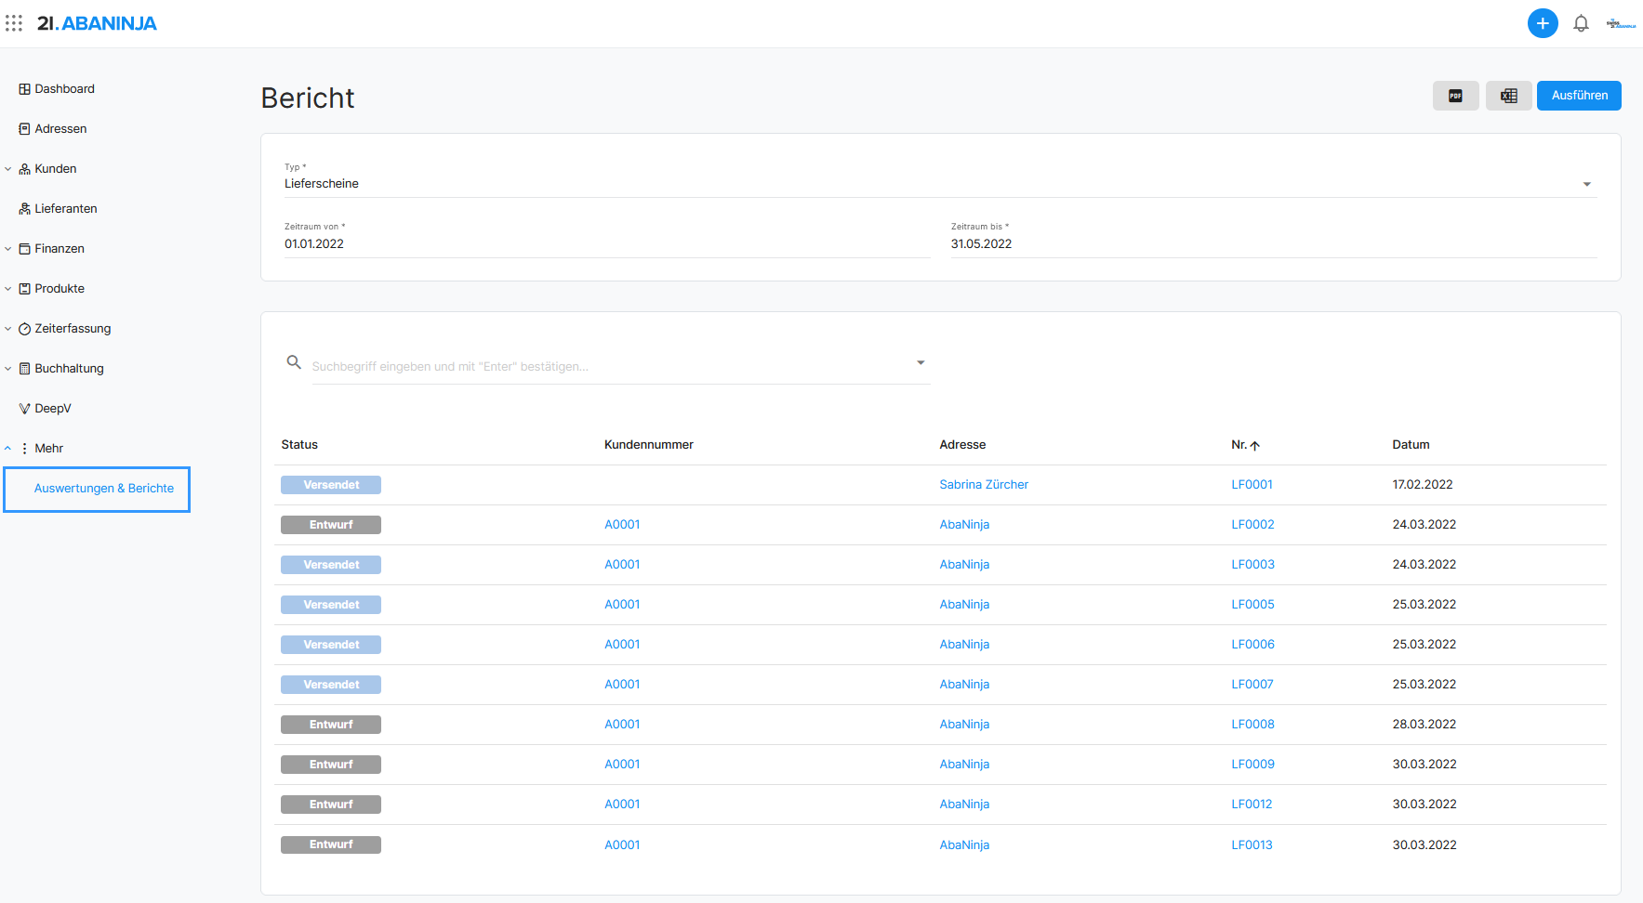Viewport: 1643px width, 903px height.
Task: Expand the search field dropdown arrow
Action: pyautogui.click(x=921, y=363)
